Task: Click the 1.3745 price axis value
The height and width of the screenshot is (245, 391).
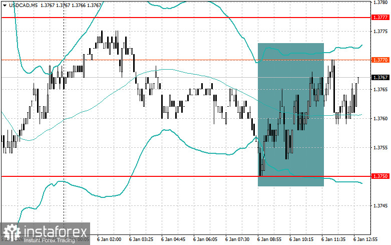Action: pyautogui.click(x=380, y=205)
